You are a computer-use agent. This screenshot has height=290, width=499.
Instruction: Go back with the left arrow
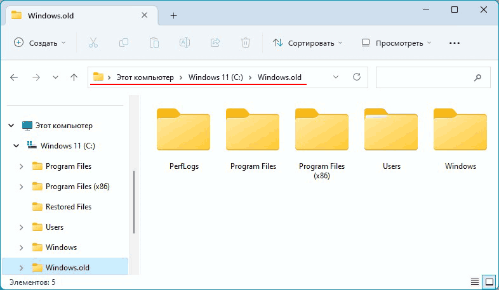pos(14,77)
